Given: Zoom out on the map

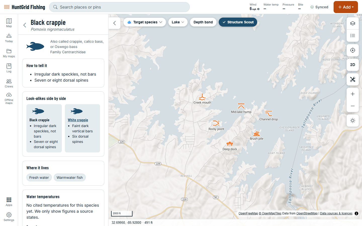Looking at the screenshot, I should tap(353, 106).
